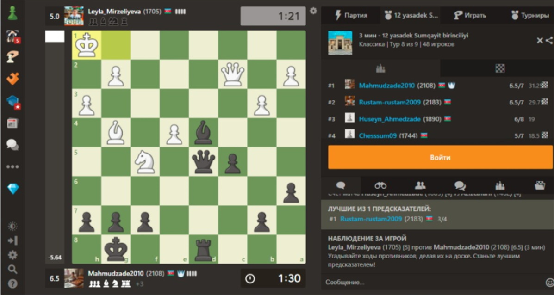Switch to the 12 yasadek S... tab
The width and height of the screenshot is (554, 295).
click(x=411, y=16)
